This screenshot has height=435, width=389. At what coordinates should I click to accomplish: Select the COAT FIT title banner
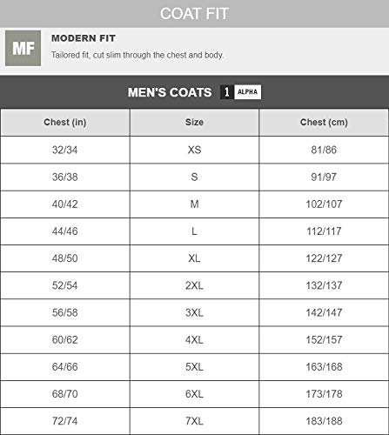click(x=194, y=14)
